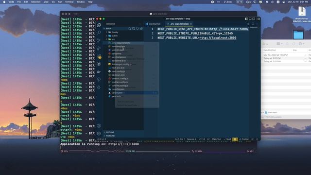Select the .env copy.template tab
311x175 pixels.
tap(179, 24)
